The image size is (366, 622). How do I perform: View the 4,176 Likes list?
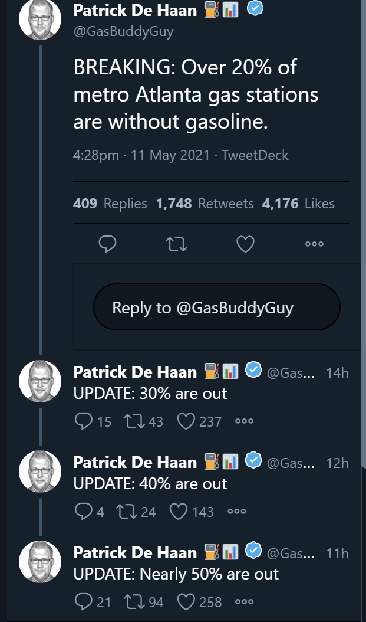[x=298, y=204]
